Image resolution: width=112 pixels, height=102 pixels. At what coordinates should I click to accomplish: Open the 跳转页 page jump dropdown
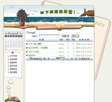60,58
